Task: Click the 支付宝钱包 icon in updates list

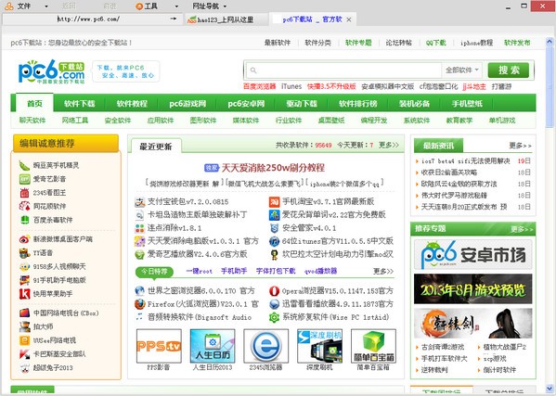Action: pyautogui.click(x=140, y=202)
